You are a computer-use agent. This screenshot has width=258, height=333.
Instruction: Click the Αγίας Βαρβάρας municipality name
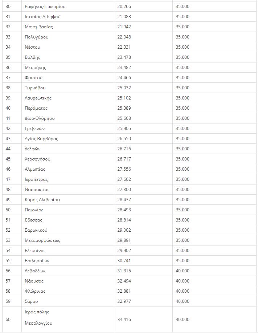point(41,139)
